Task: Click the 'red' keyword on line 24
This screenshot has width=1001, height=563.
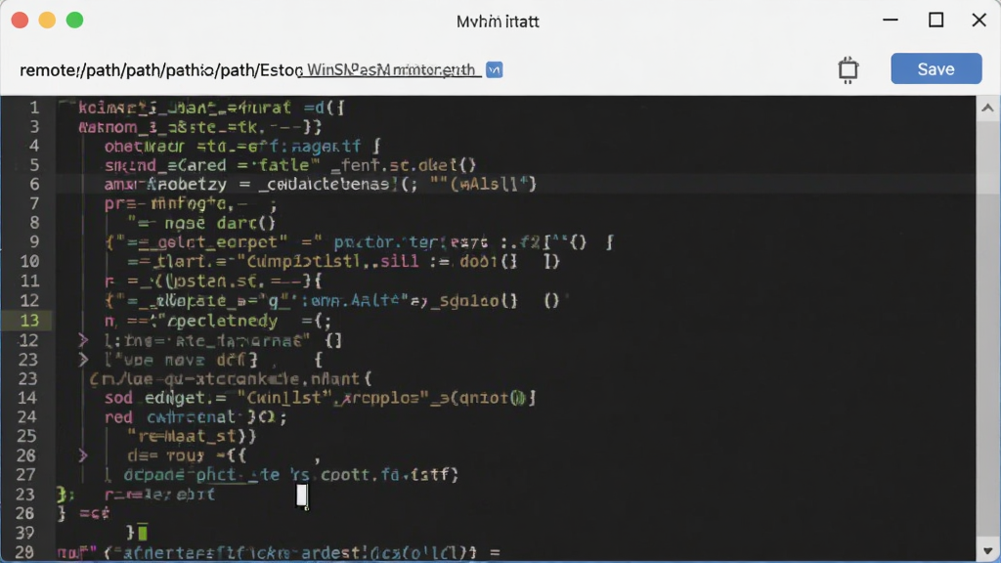Action: click(118, 416)
